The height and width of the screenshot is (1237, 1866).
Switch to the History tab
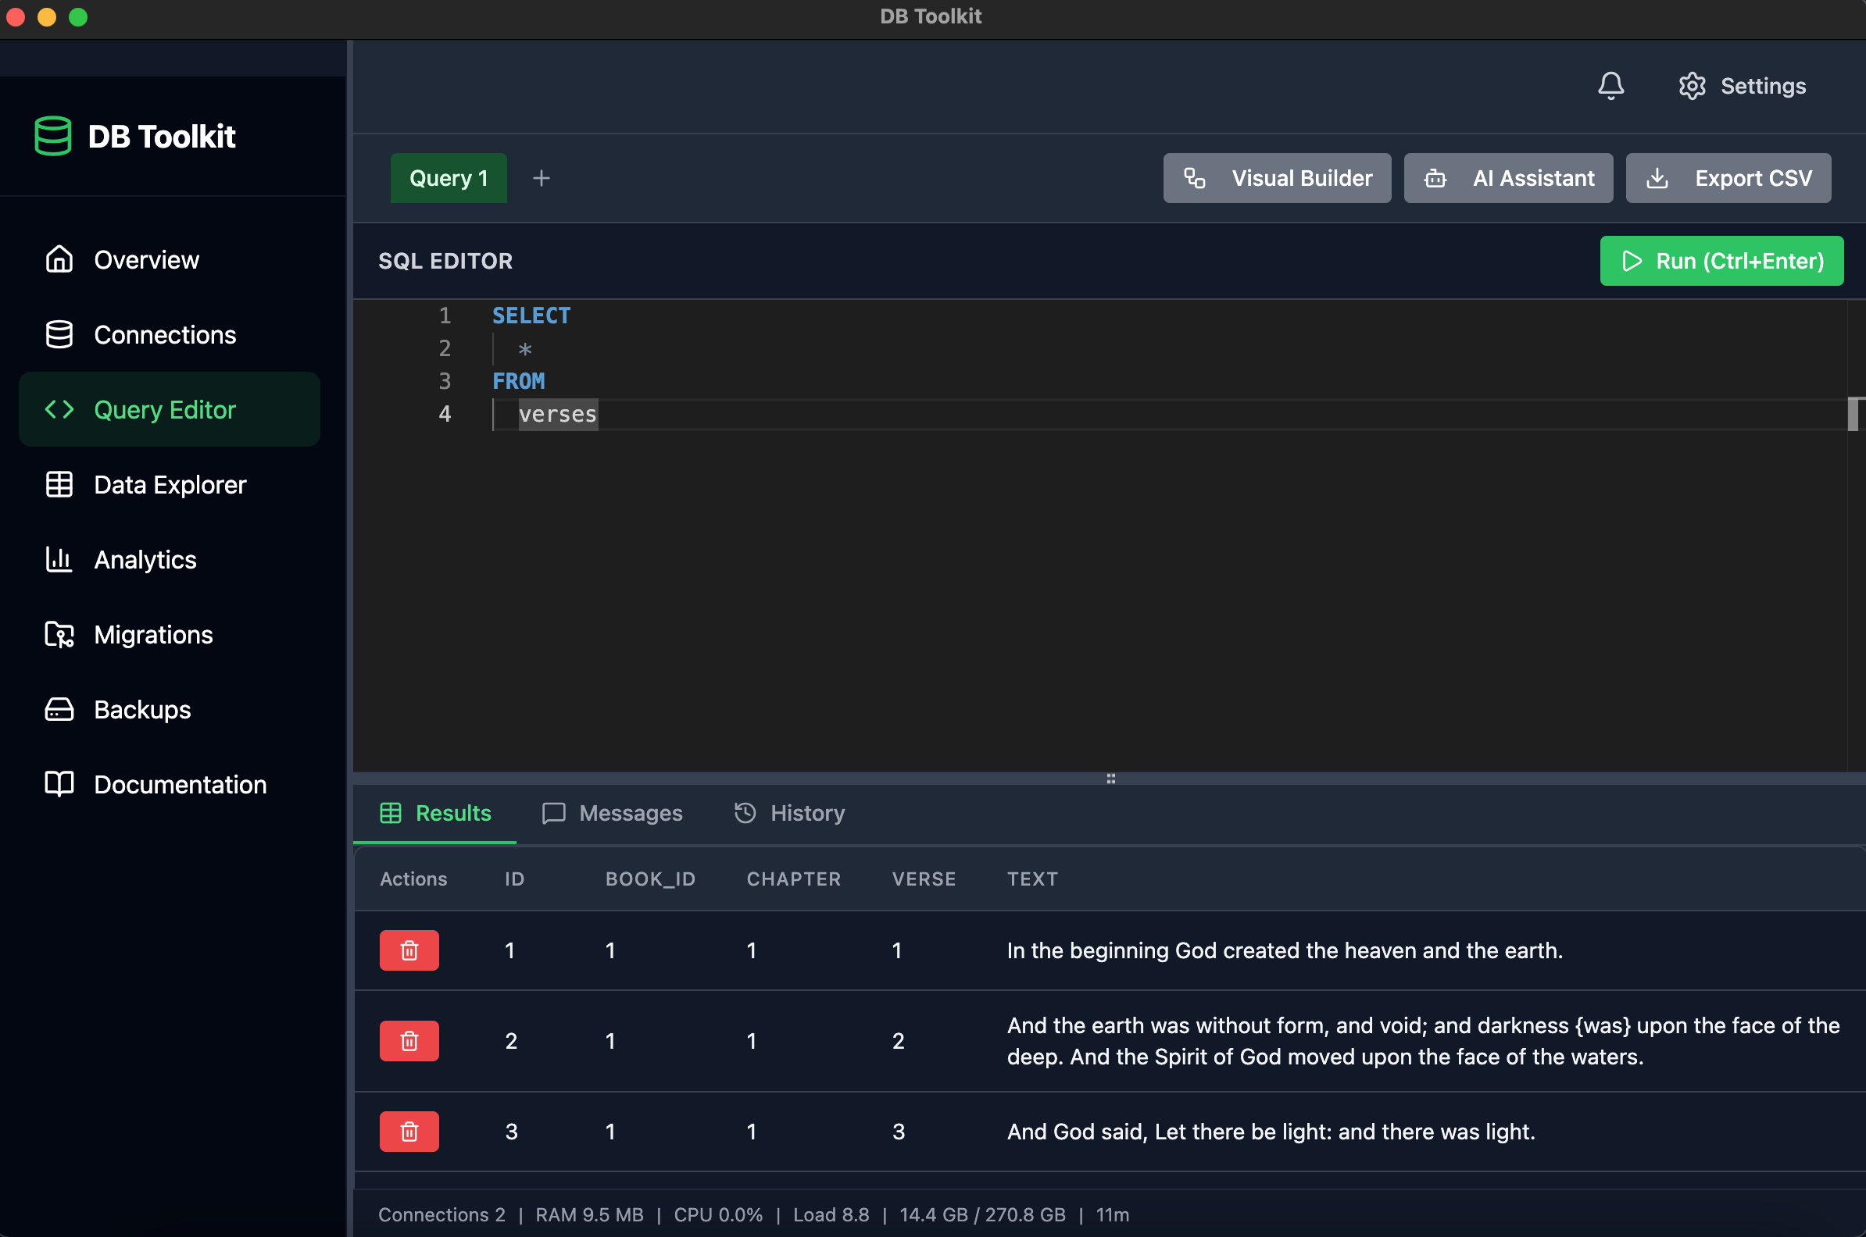[789, 814]
